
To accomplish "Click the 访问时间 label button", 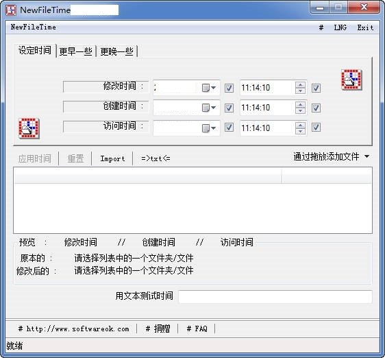I will 105,126.
